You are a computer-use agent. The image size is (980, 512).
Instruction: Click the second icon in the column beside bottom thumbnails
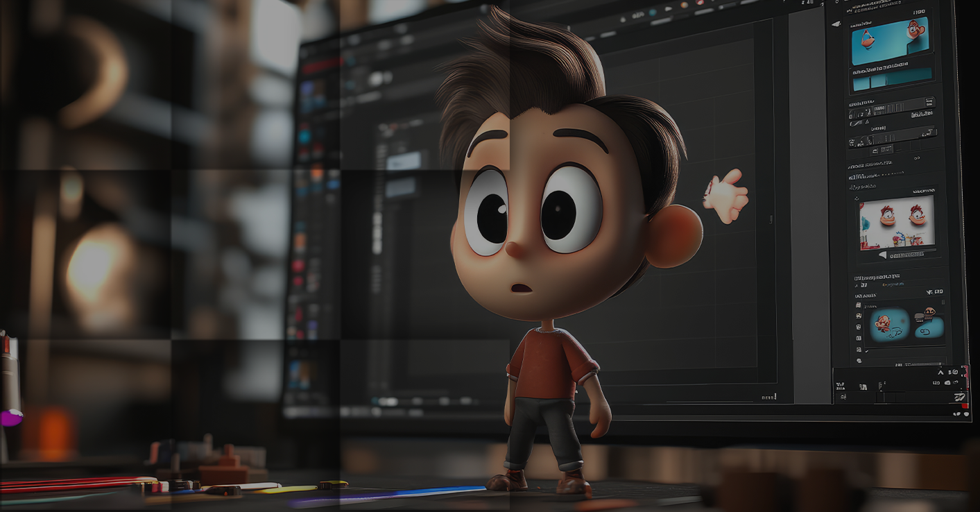click(858, 316)
